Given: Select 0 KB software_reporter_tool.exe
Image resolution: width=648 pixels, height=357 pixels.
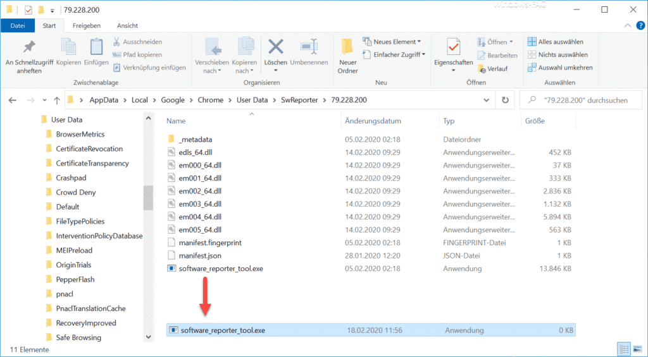Looking at the screenshot, I should point(371,330).
